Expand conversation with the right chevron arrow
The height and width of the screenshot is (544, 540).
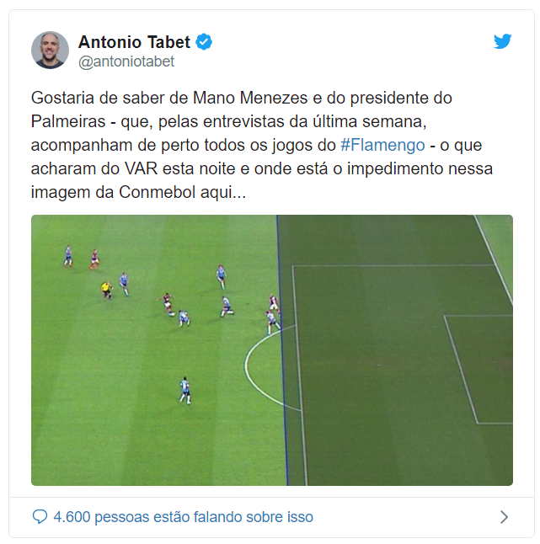[504, 517]
